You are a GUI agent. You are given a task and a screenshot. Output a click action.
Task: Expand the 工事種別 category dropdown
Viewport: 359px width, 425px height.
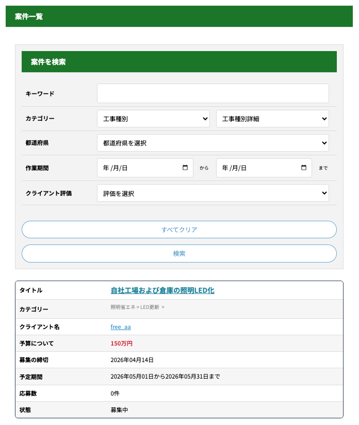(x=153, y=119)
